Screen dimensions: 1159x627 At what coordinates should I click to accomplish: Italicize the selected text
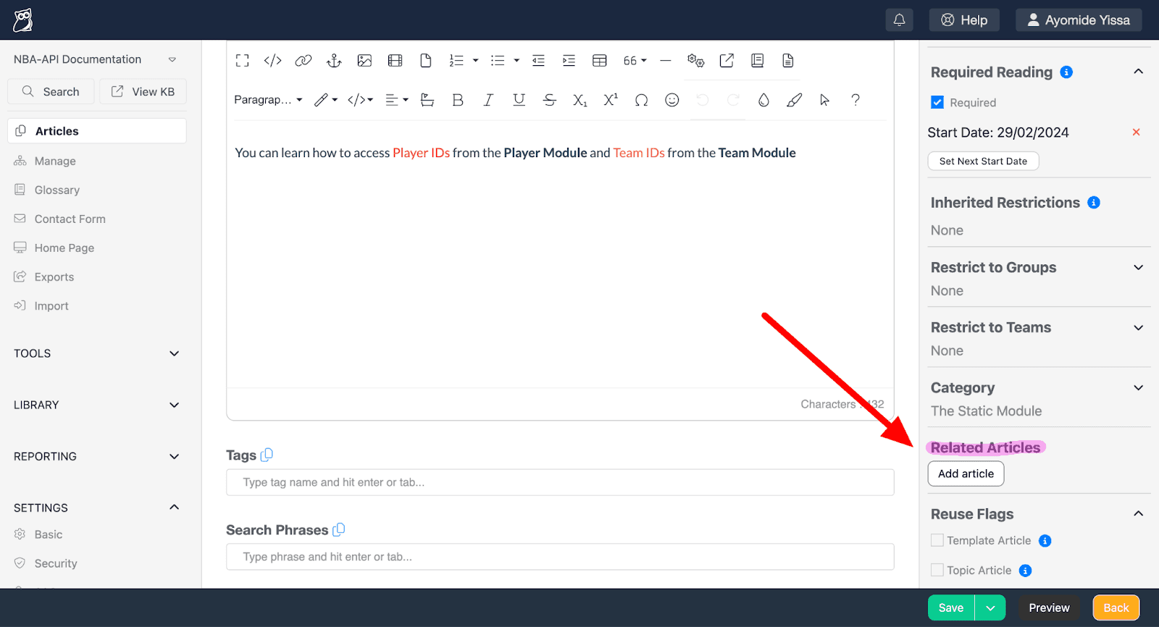[x=488, y=100]
